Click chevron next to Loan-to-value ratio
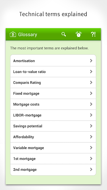The image size is (107, 190). click(x=91, y=72)
